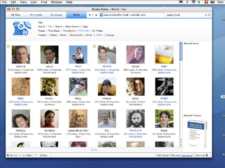The width and height of the screenshot is (225, 168).
Task: Click the Home link
Action: [41, 26]
